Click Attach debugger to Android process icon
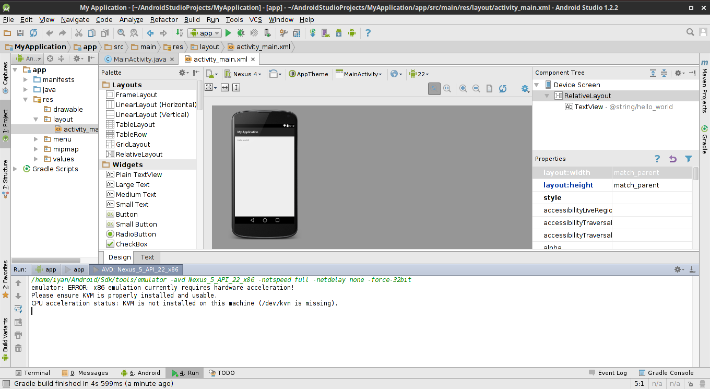Screen dimensions: 710x389 tap(267, 33)
